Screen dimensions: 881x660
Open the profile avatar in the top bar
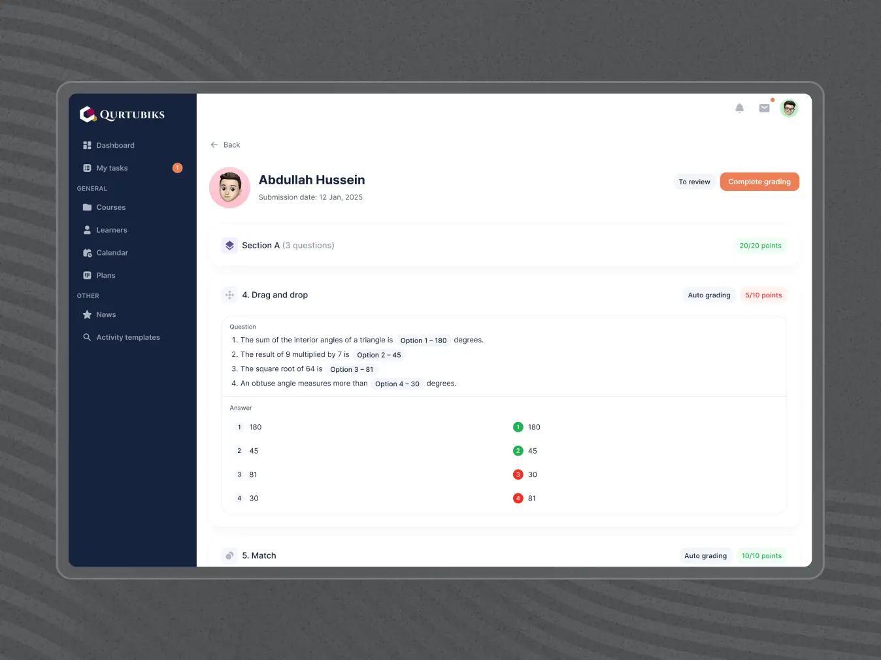[789, 108]
